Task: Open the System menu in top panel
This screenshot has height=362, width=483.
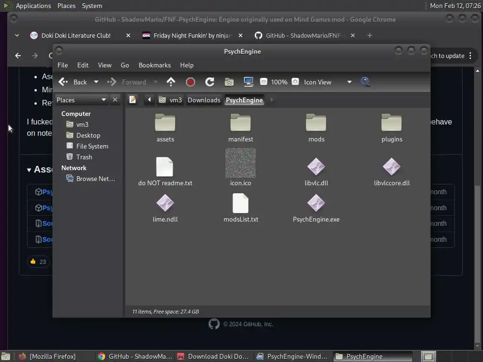Action: click(x=92, y=6)
